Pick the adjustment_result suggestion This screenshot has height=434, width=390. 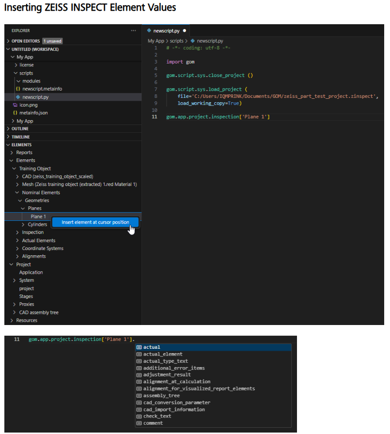[x=213, y=374]
